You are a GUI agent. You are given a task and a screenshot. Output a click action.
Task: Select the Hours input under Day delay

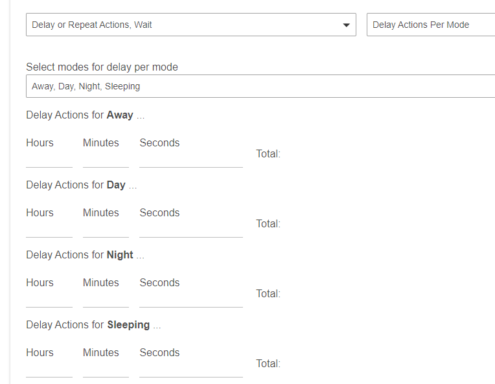pos(49,229)
